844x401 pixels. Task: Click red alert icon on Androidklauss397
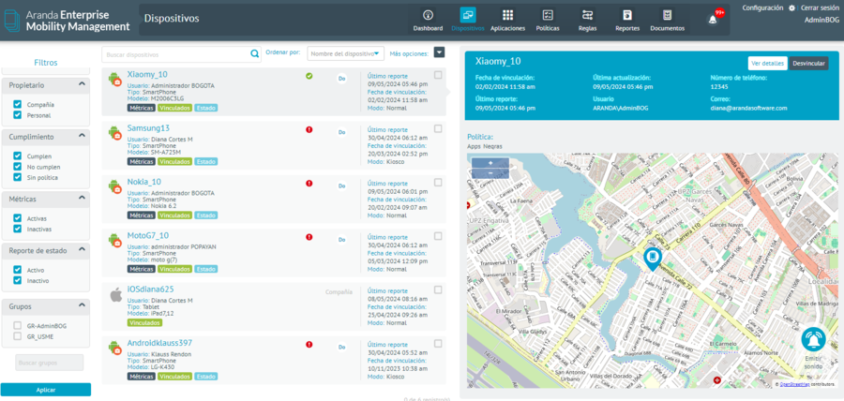pyautogui.click(x=309, y=345)
